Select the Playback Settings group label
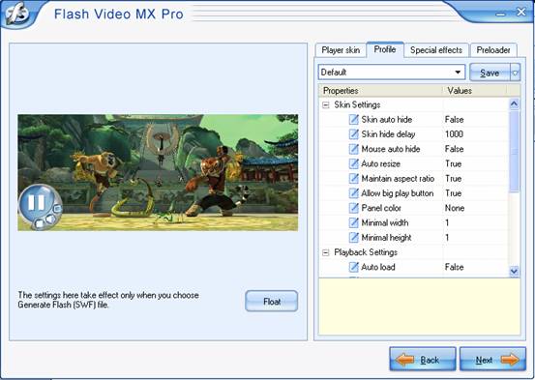 pyautogui.click(x=366, y=252)
